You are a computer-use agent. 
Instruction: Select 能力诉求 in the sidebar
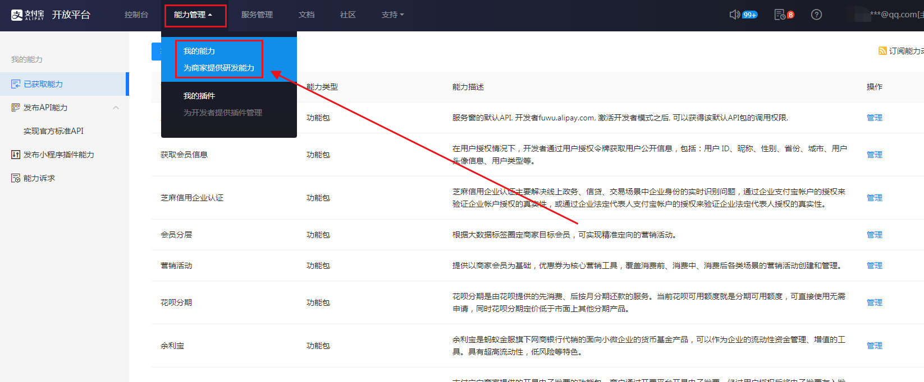[x=39, y=178]
